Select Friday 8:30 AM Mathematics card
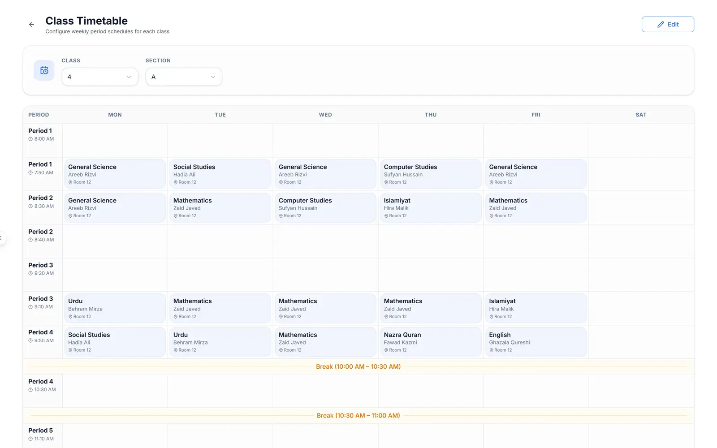Image resolution: width=717 pixels, height=448 pixels. 536,208
